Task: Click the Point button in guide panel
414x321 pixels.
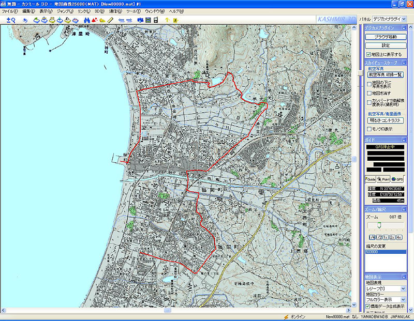Action: pos(383,179)
